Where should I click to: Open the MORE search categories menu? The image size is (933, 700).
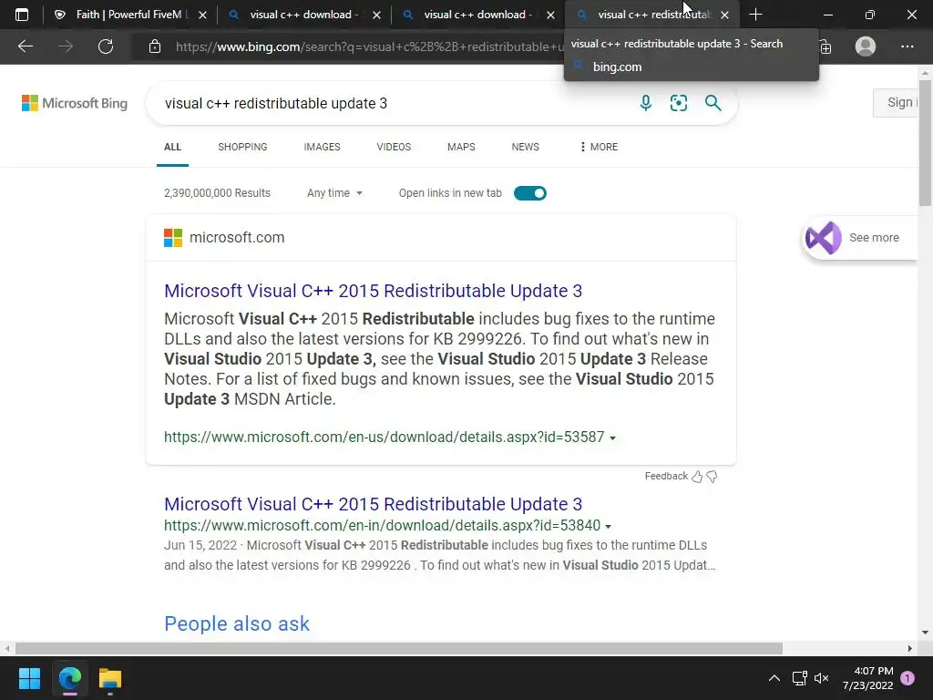click(x=599, y=147)
